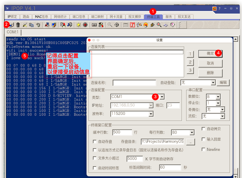
Task: Check the Newline option
Action: click(203, 149)
